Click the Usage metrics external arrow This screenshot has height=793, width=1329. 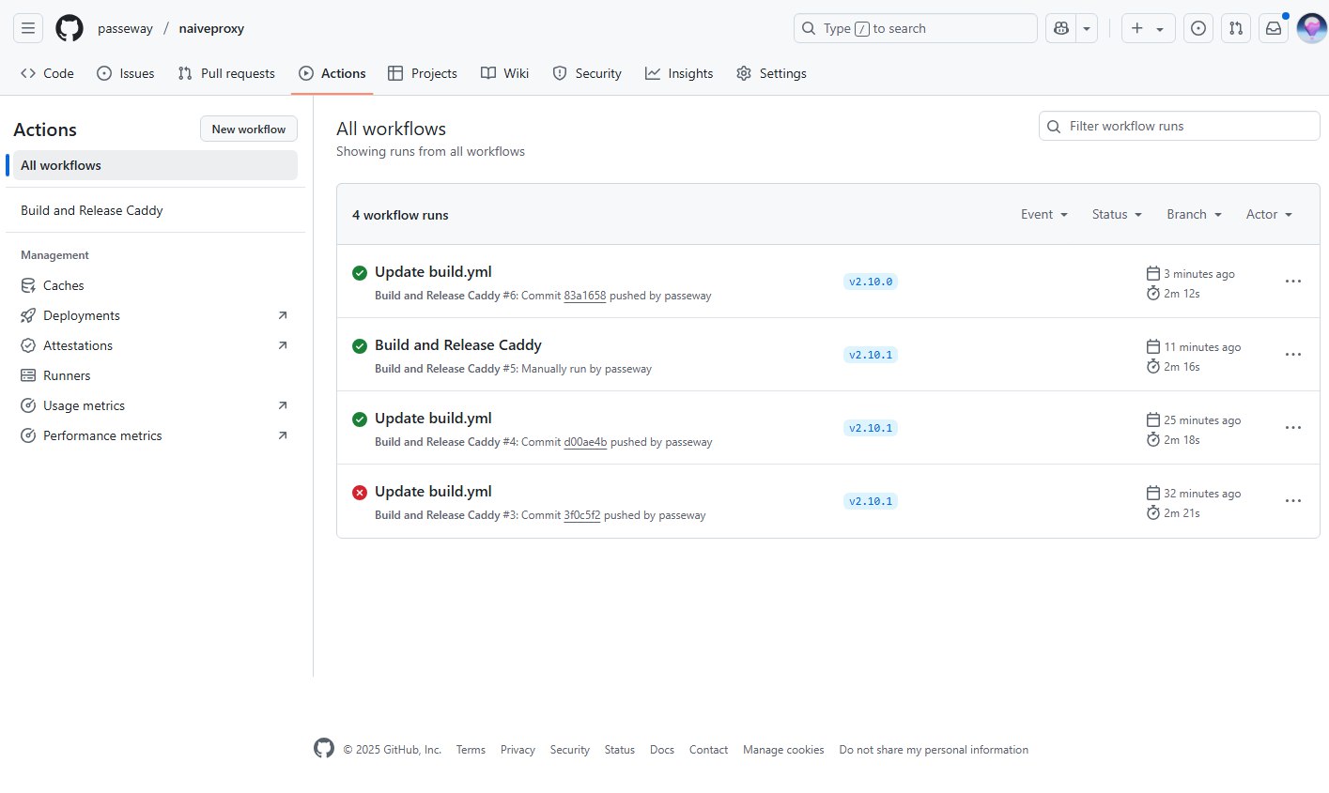click(x=283, y=405)
